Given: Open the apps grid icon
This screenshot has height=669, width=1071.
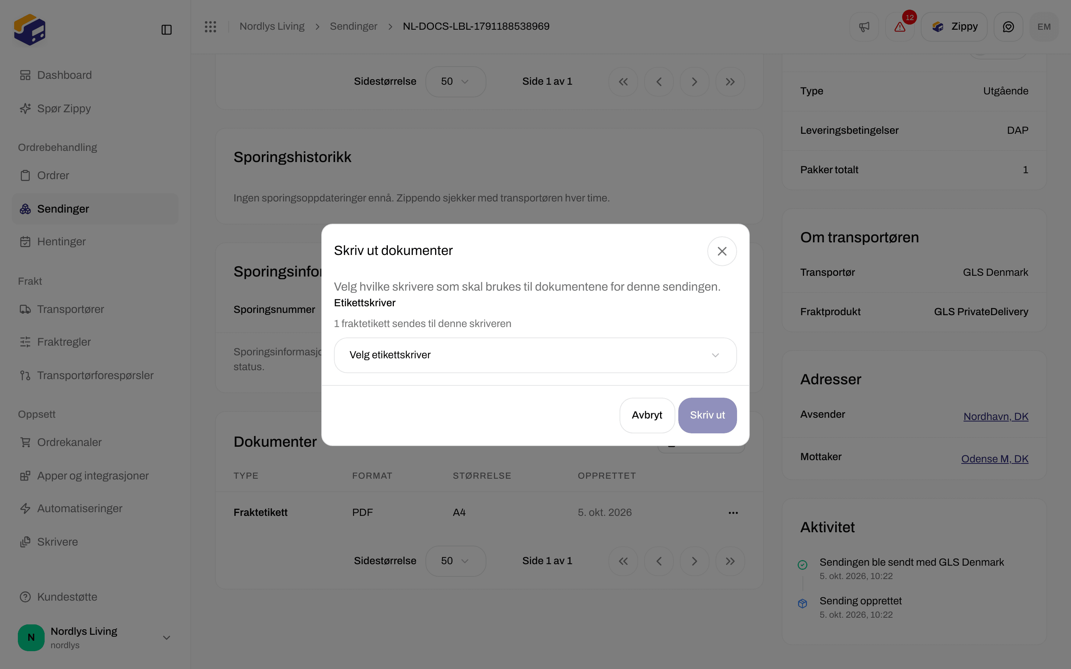Looking at the screenshot, I should [x=210, y=26].
